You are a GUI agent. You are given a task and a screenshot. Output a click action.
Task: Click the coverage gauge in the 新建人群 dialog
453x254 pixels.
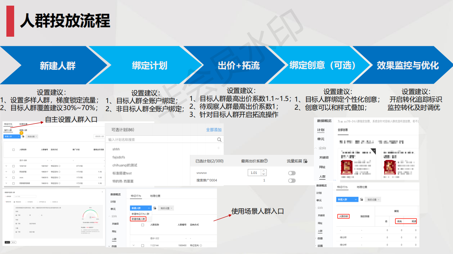[x=91, y=214]
